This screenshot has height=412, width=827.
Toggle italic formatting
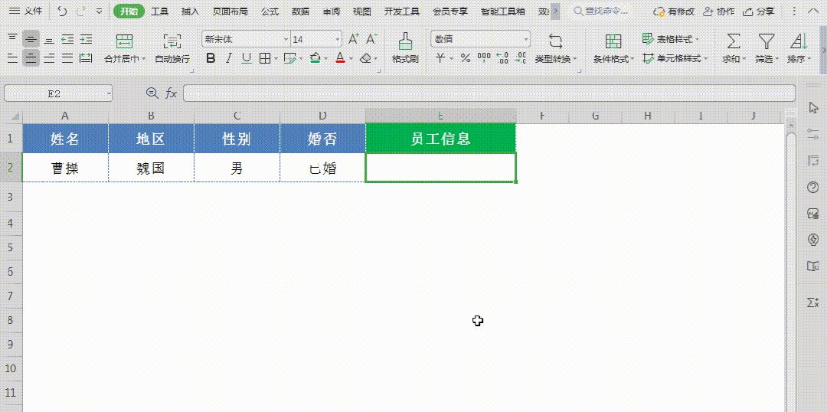point(228,58)
